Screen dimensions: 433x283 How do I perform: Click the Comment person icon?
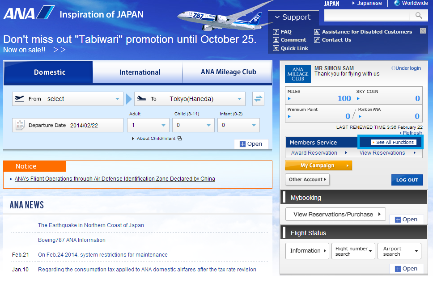pos(276,40)
